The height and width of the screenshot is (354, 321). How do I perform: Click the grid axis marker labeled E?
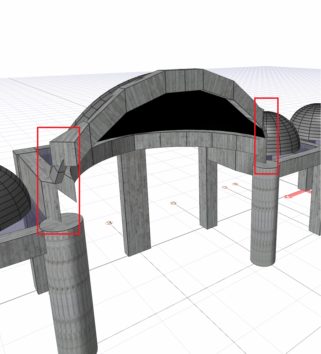pos(109,223)
